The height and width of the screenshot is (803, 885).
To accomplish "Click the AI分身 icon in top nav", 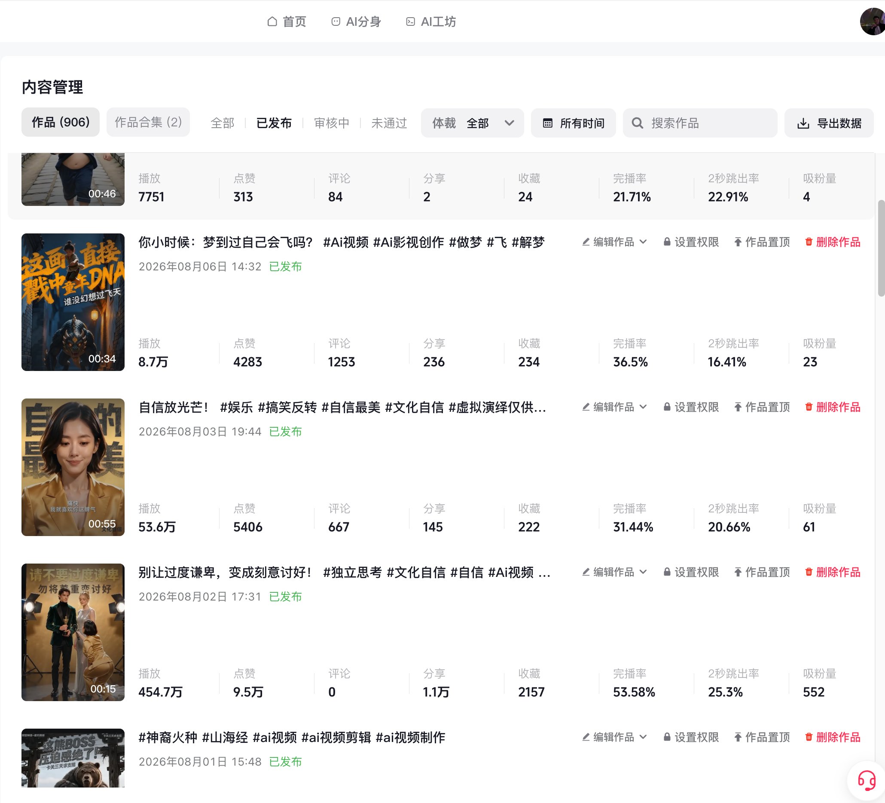I will click(x=336, y=21).
